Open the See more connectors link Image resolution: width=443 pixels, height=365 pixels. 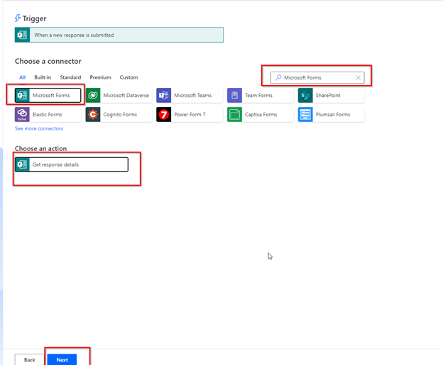click(x=39, y=128)
